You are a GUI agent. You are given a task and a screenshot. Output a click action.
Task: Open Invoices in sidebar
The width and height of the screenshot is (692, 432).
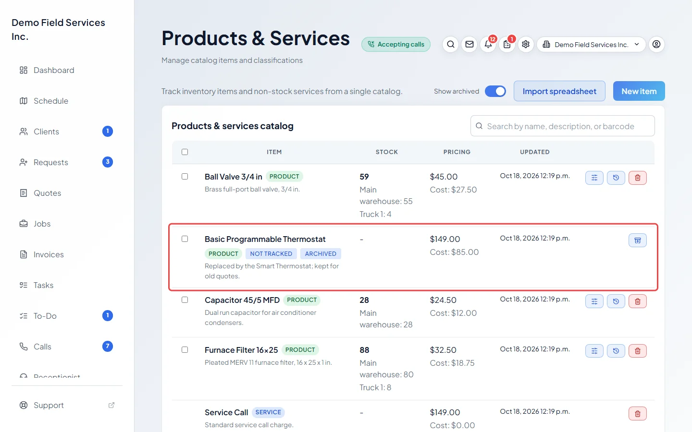click(x=67, y=254)
